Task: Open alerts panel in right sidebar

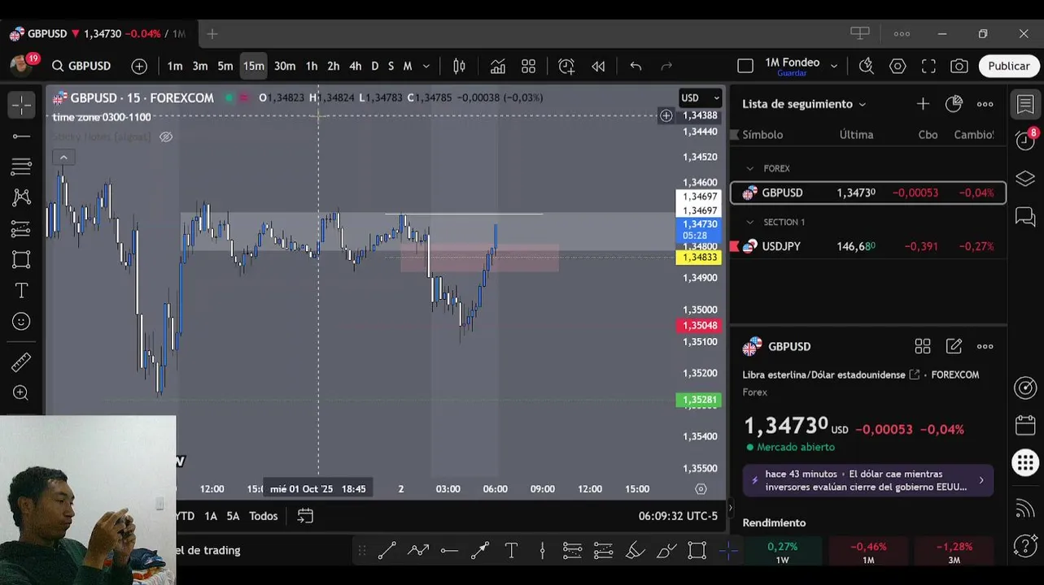Action: coord(1025,140)
